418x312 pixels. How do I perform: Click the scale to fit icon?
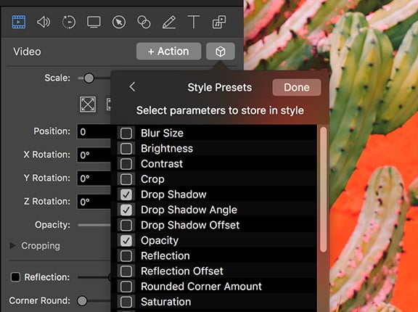pos(88,104)
